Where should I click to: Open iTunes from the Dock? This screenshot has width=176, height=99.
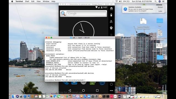[78, 96]
